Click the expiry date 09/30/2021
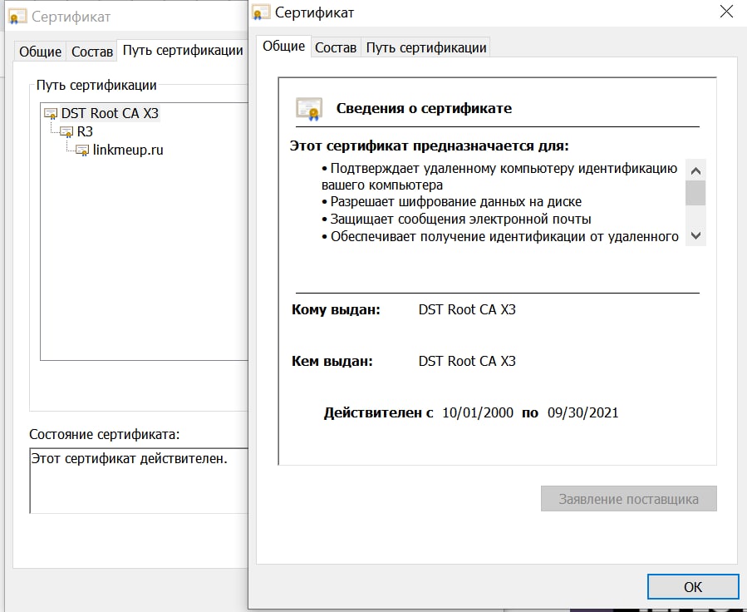The image size is (747, 612). coord(582,412)
